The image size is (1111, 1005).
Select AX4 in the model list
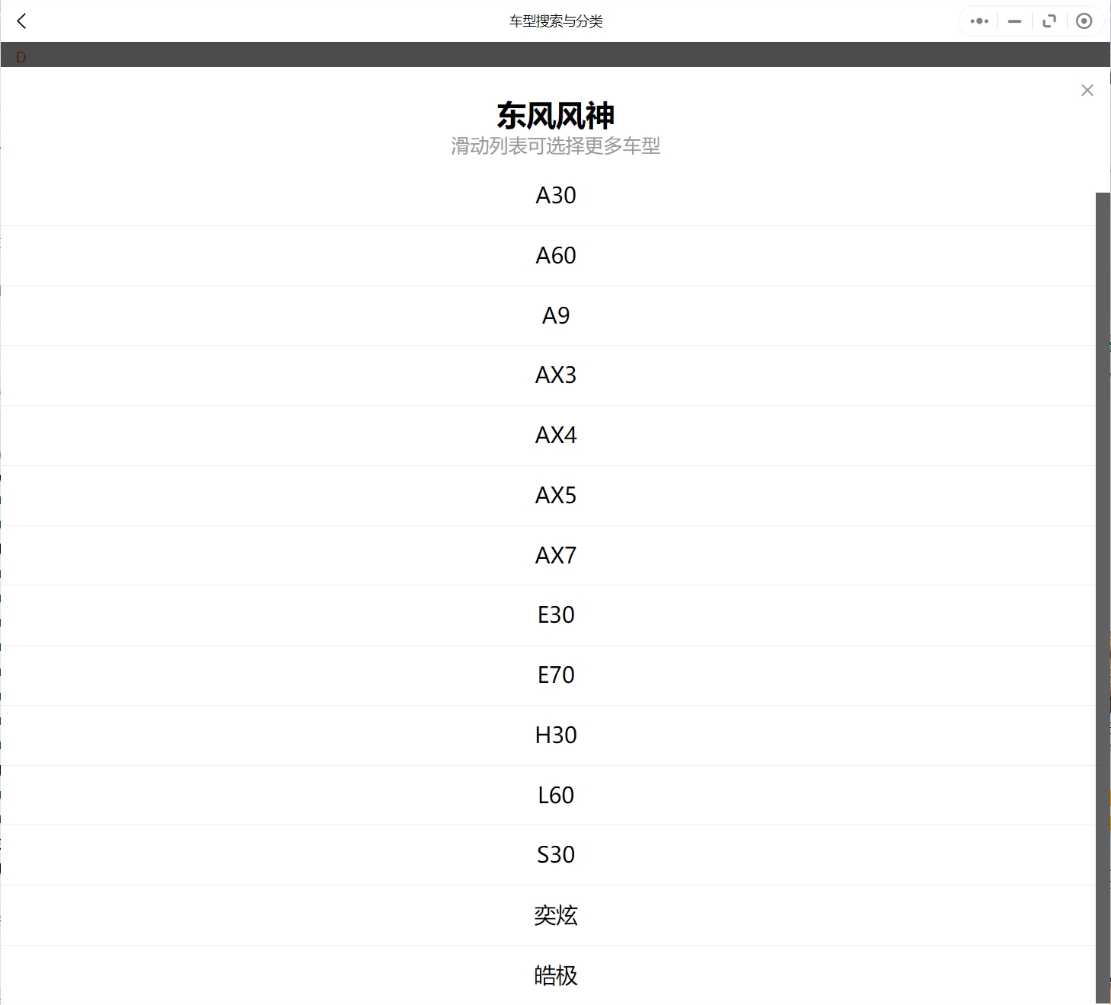click(555, 435)
